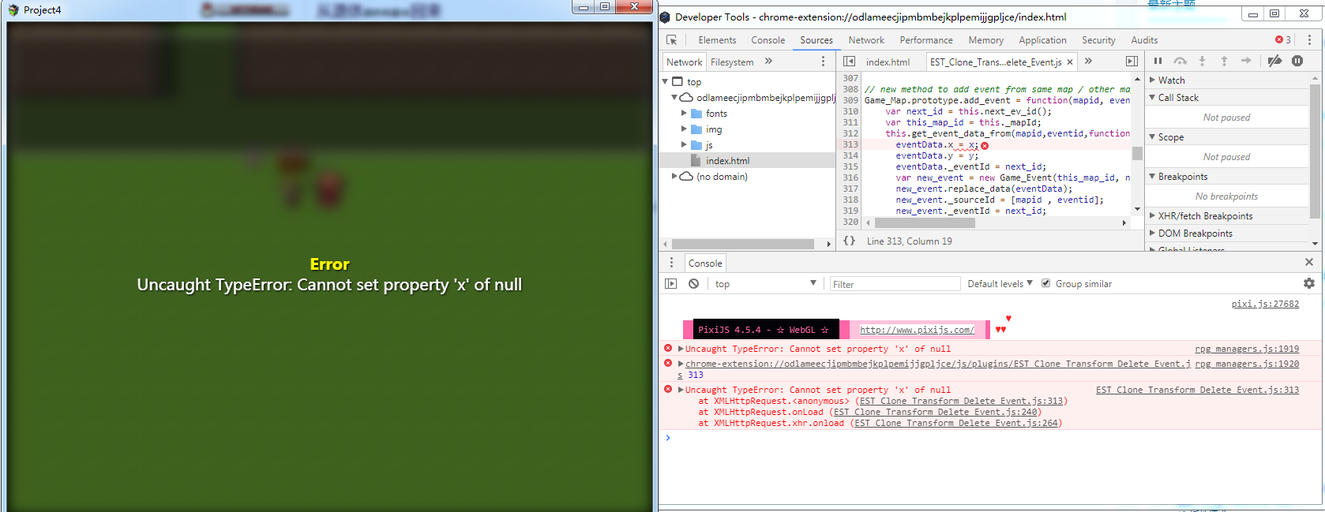
Task: Focus the console Filter input field
Action: [895, 284]
